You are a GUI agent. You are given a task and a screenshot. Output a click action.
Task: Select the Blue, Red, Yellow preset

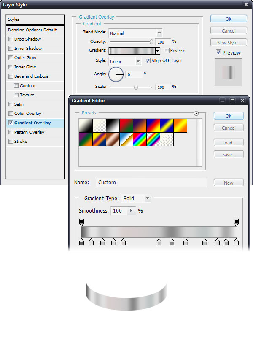pyautogui.click(x=153, y=125)
